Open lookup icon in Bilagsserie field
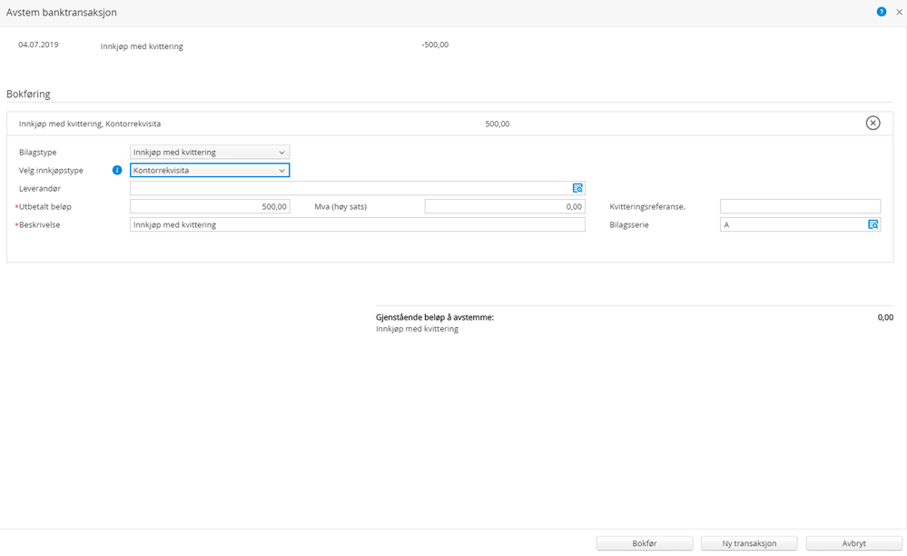The image size is (907, 556). 872,224
